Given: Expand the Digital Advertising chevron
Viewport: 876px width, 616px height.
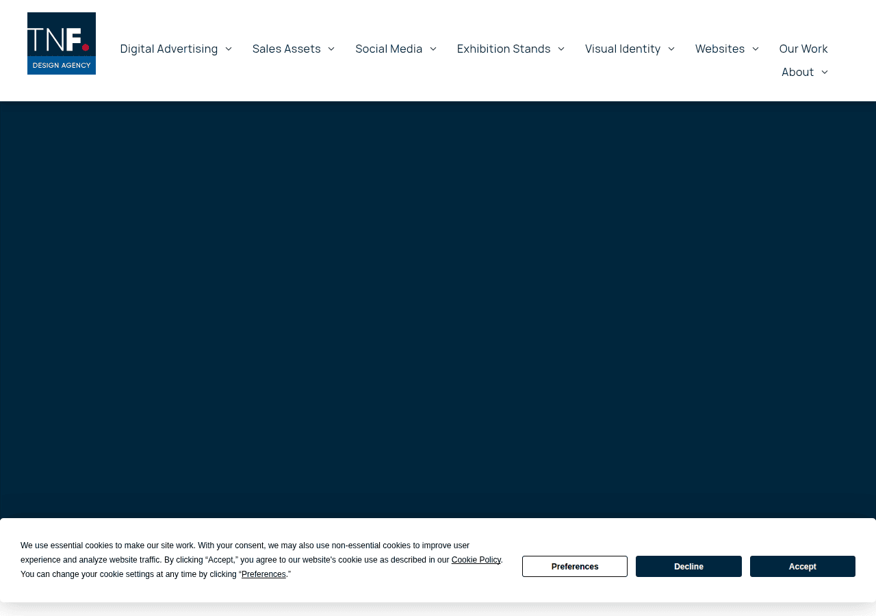Looking at the screenshot, I should [x=229, y=49].
